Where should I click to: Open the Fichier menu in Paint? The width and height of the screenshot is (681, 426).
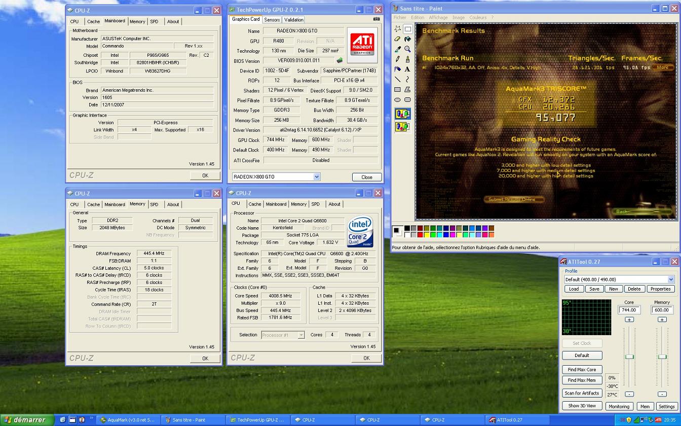tap(400, 17)
